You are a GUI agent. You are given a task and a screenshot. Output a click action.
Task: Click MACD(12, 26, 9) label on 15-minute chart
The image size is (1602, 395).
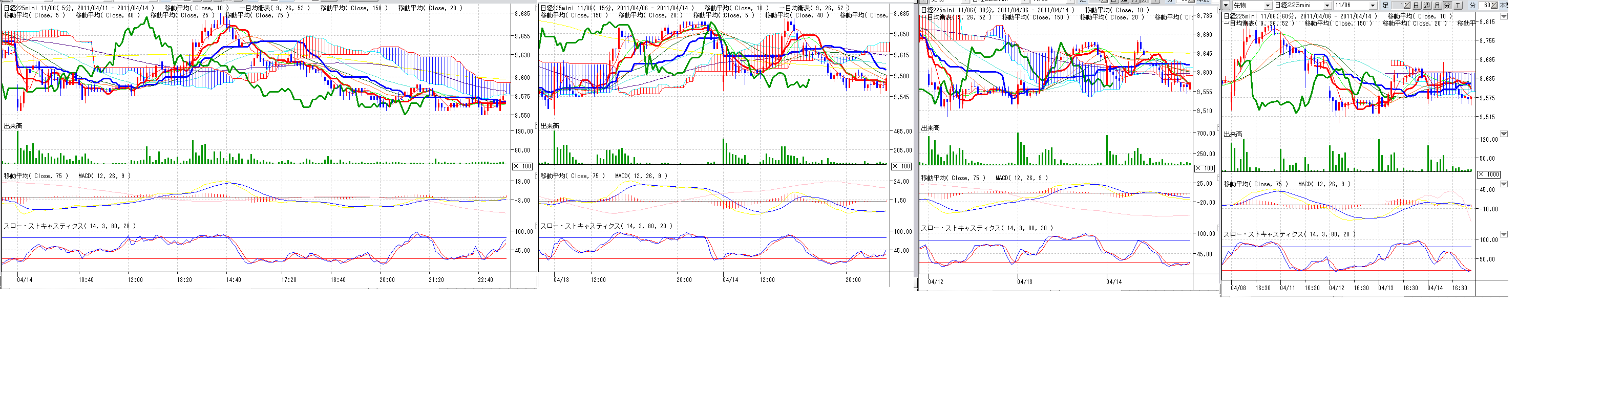click(x=641, y=177)
